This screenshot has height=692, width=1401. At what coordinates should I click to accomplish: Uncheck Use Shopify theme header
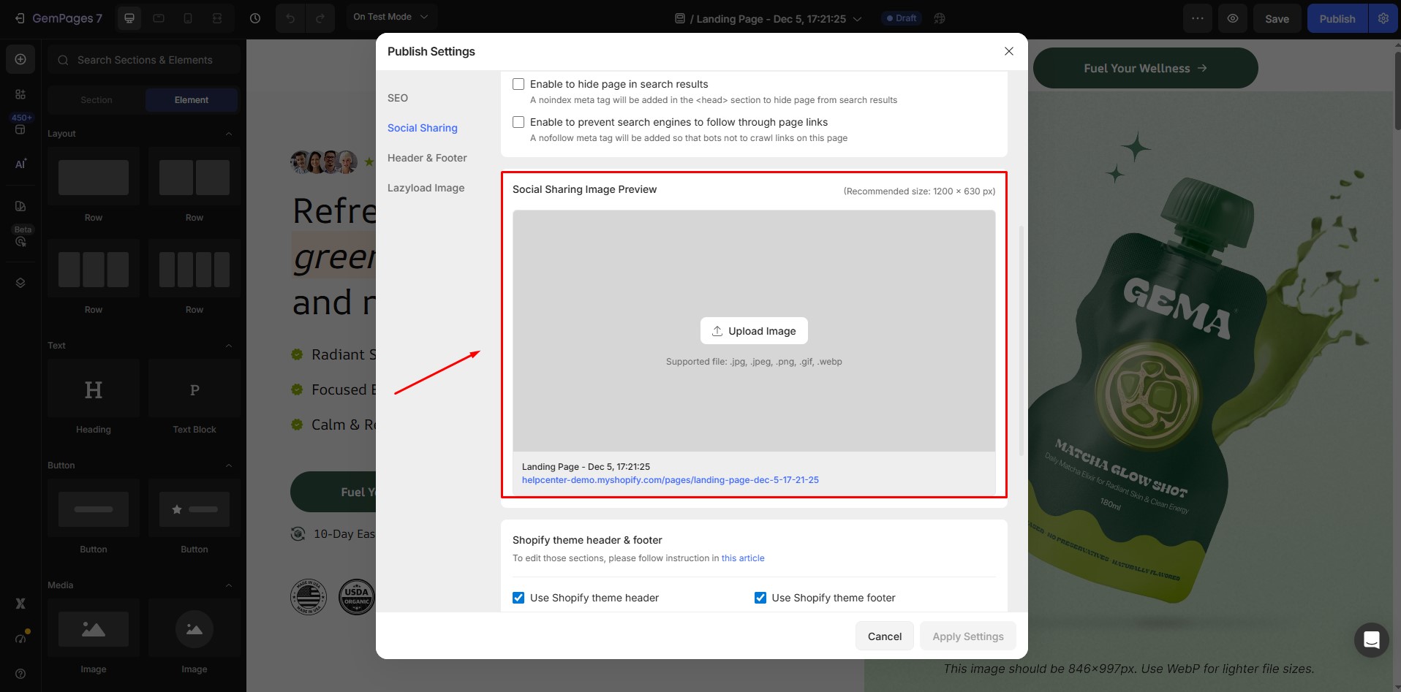pos(518,598)
